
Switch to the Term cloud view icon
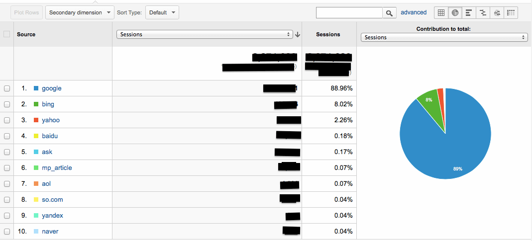[x=497, y=13]
